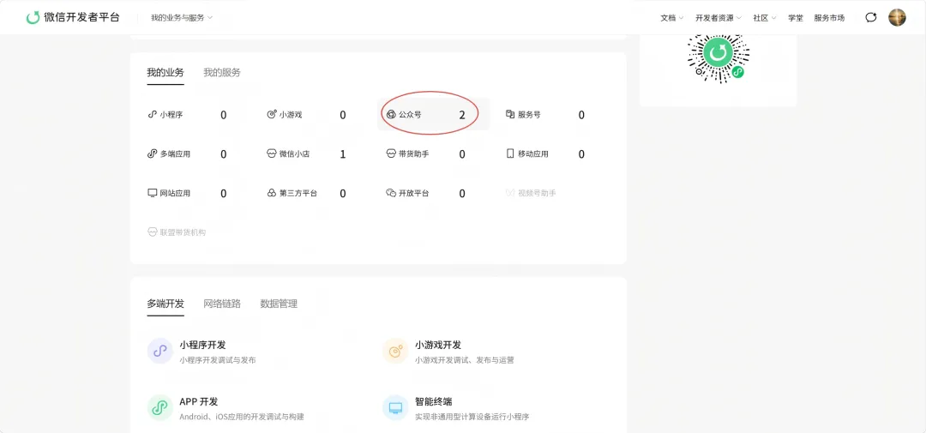Click the WeChat developer platform logo icon

point(33,18)
